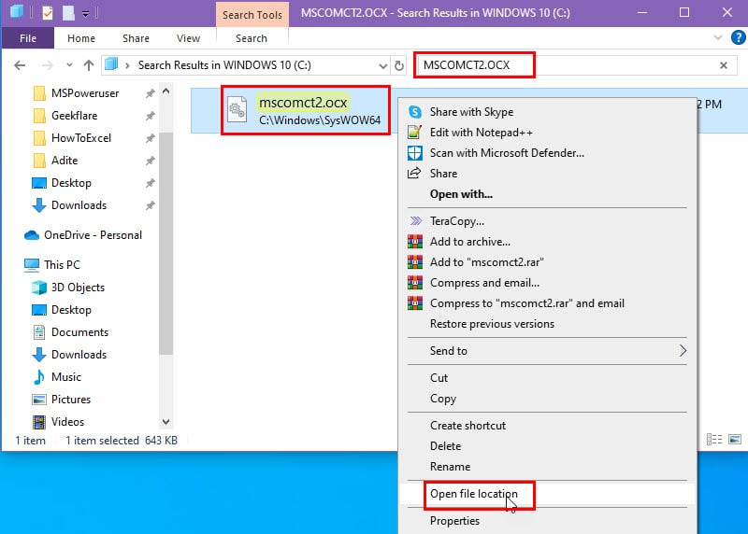
Task: Open the Customize Quick Access Toolbar dropdown
Action: point(85,14)
